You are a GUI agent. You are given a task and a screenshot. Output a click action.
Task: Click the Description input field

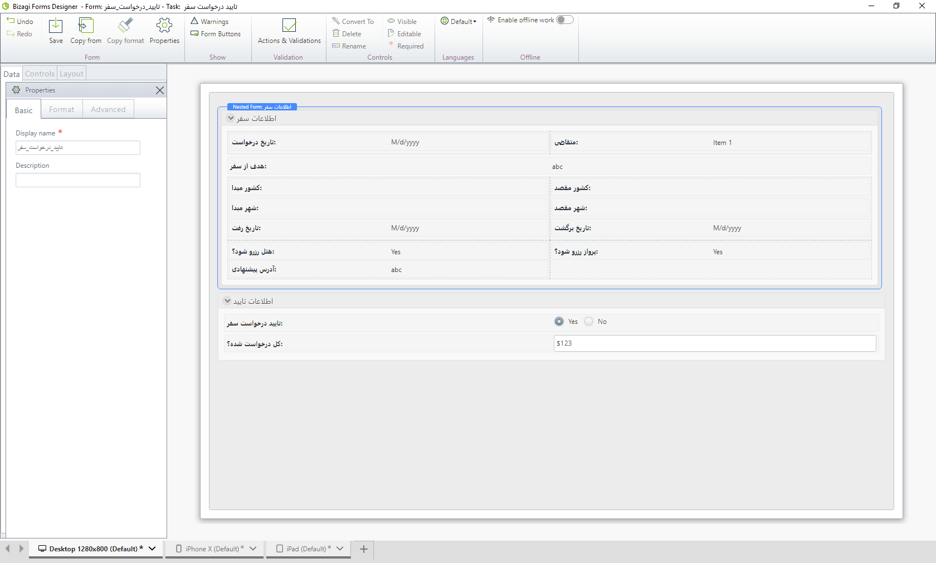tap(78, 180)
